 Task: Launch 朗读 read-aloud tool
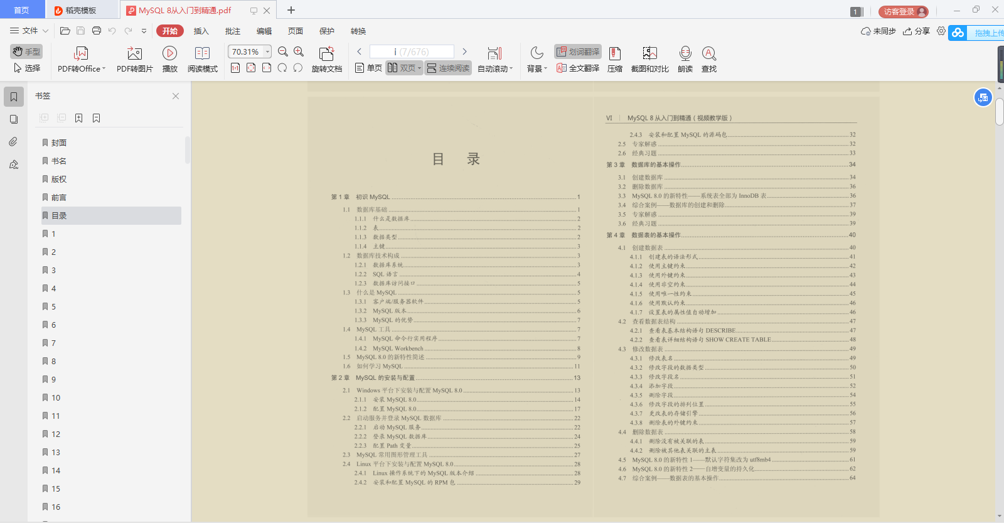(685, 60)
